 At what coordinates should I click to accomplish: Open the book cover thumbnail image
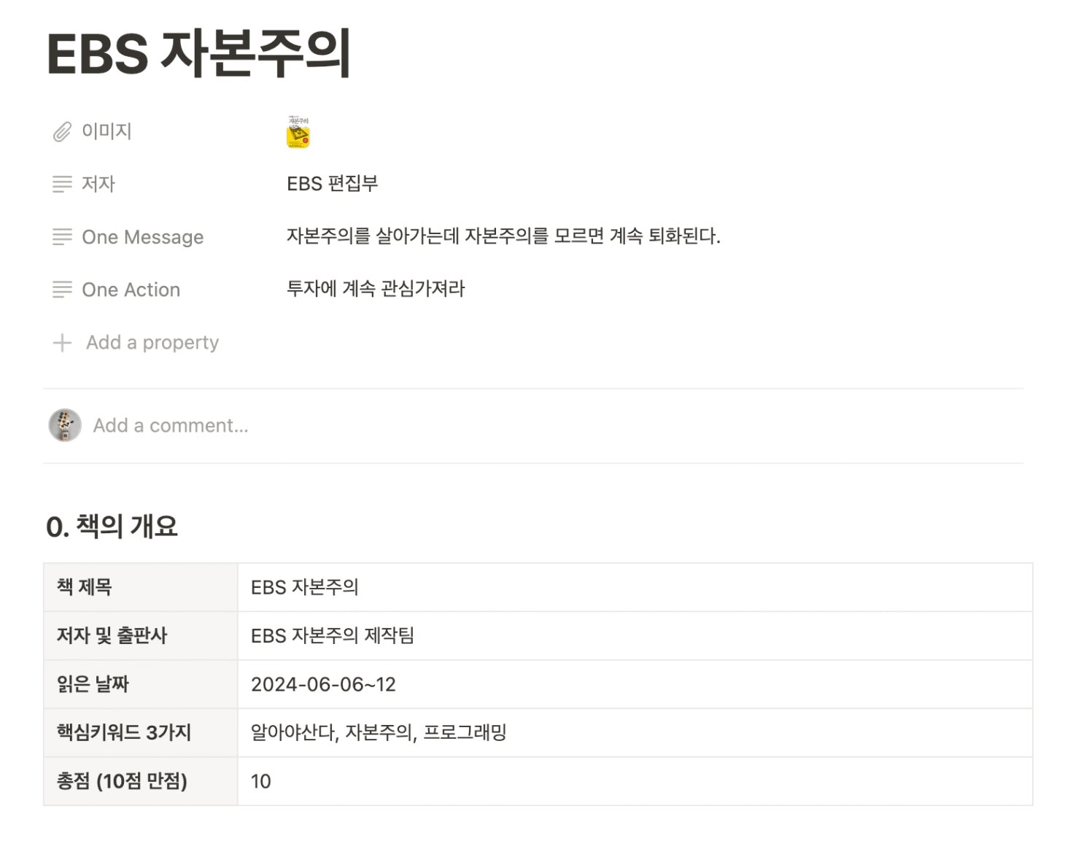pyautogui.click(x=298, y=132)
